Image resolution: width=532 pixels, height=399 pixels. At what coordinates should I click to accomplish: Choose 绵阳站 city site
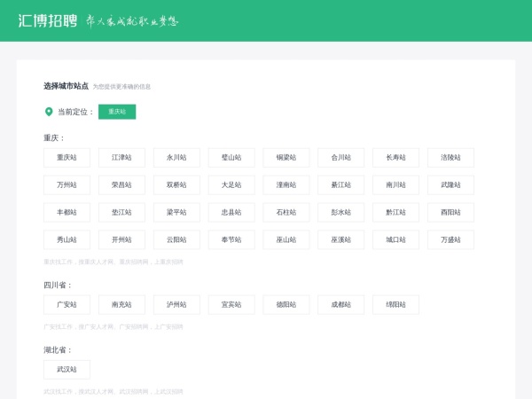[395, 305]
